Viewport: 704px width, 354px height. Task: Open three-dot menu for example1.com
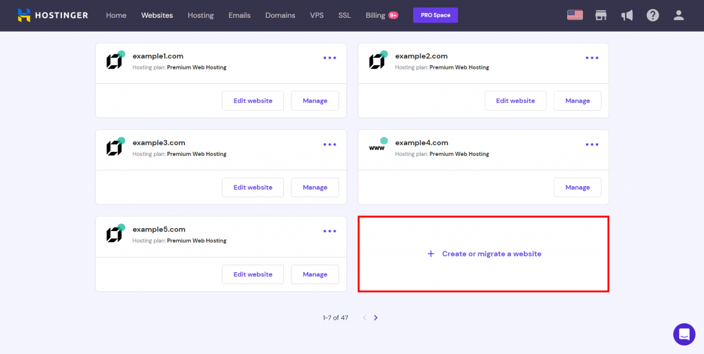(x=330, y=58)
